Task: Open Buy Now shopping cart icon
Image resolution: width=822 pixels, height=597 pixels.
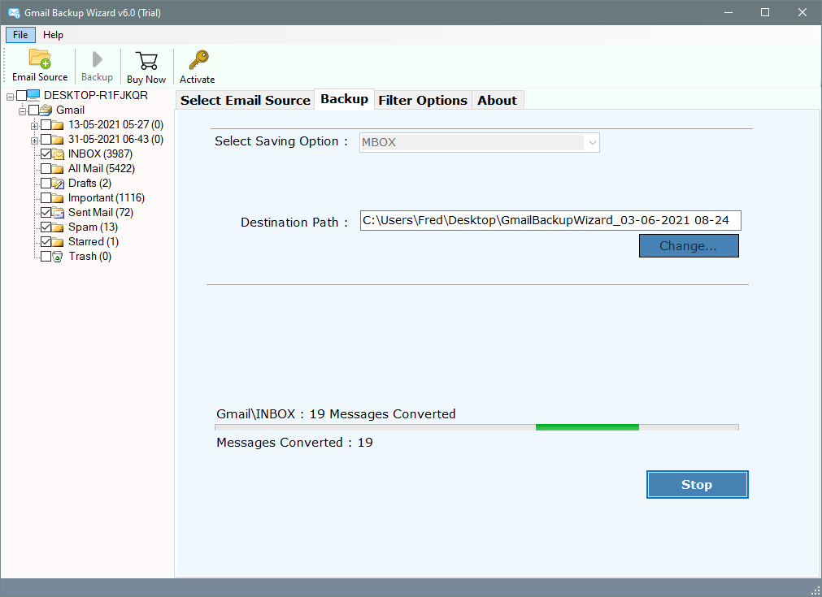Action: (x=146, y=60)
